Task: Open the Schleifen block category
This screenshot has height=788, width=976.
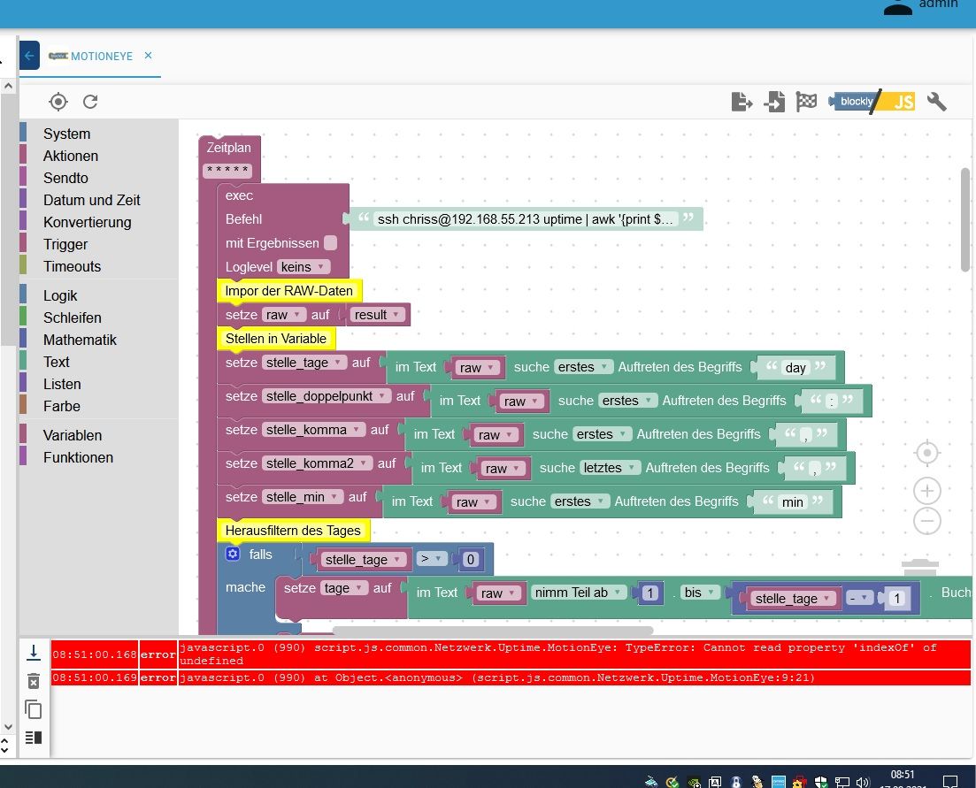Action: (x=73, y=317)
